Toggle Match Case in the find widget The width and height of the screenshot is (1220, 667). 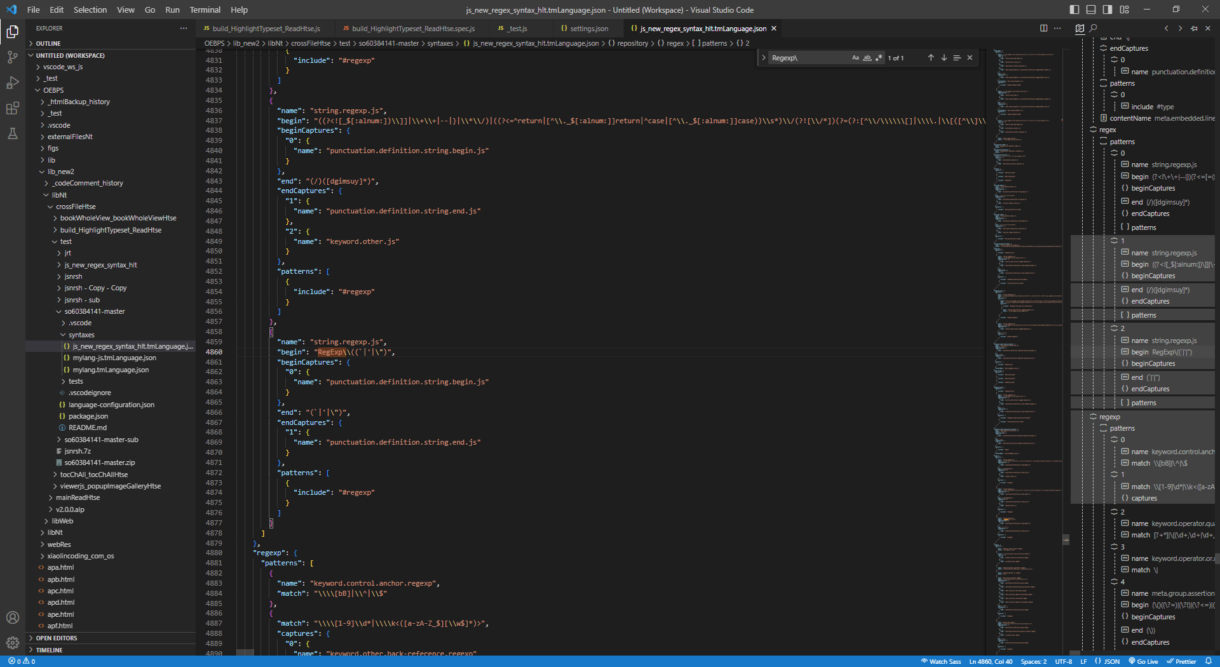[x=855, y=57]
